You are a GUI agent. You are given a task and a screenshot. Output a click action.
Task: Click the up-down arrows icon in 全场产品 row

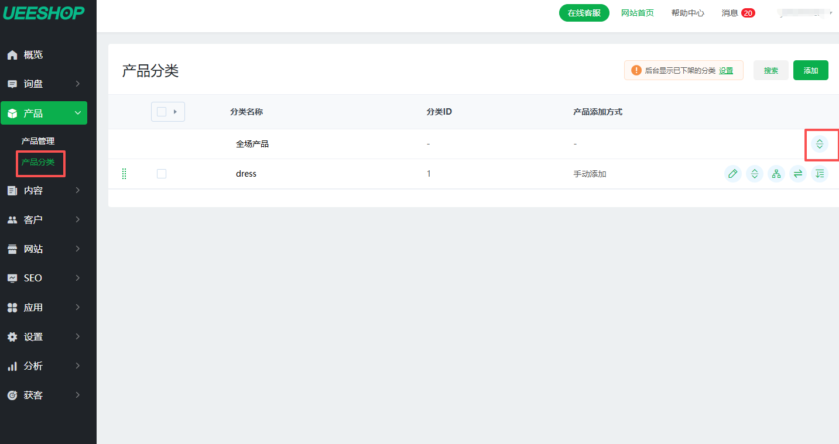click(820, 144)
